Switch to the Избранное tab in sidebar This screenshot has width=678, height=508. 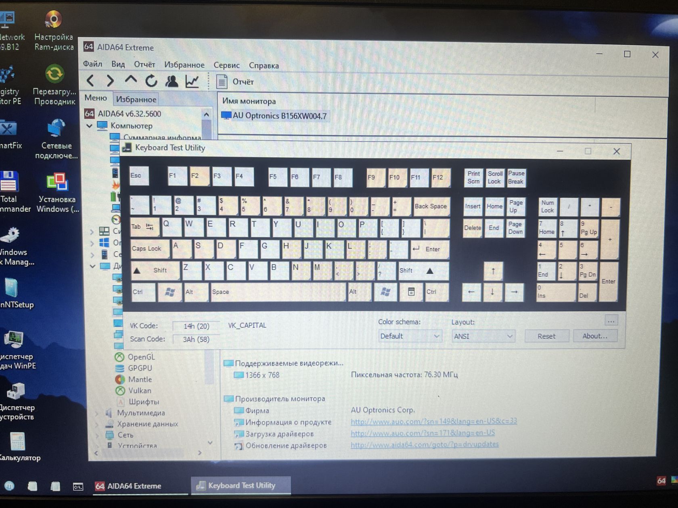[x=136, y=99]
